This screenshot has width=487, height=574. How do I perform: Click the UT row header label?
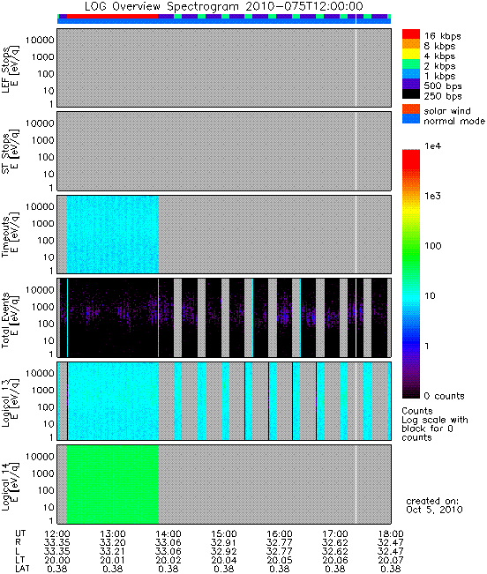click(x=20, y=533)
